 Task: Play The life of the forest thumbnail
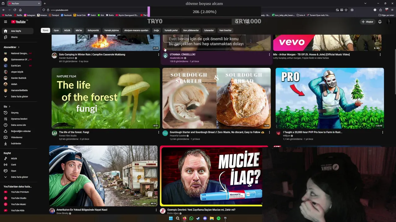tap(106, 98)
